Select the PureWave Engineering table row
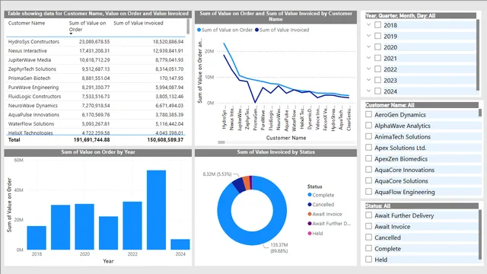This screenshot has height=274, width=487. point(96,88)
